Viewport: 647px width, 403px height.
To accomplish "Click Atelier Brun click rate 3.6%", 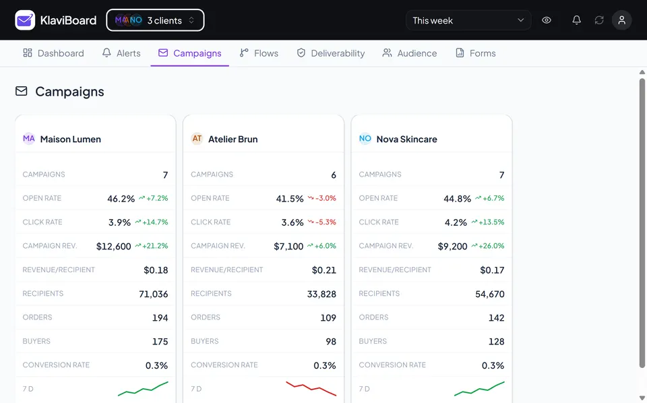I will click(292, 223).
